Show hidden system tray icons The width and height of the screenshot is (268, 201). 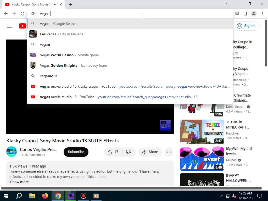(221, 196)
